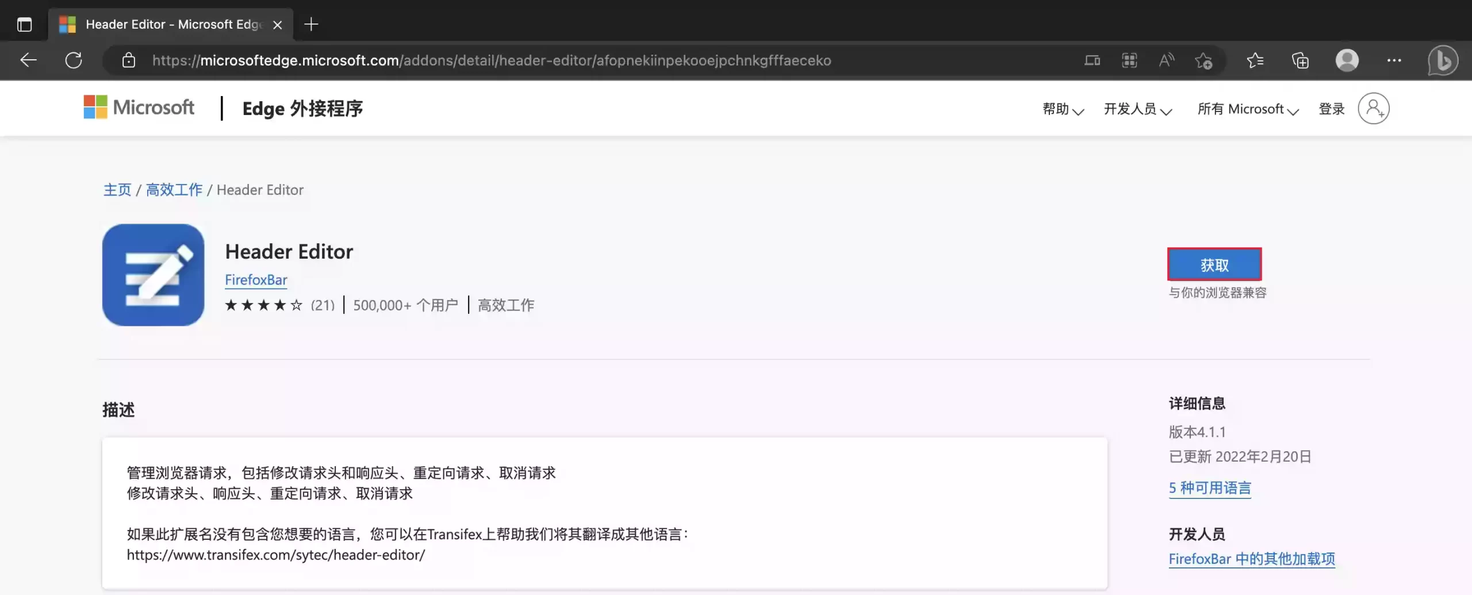Click the 获取 button to install
This screenshot has height=595, width=1472.
[1214, 264]
